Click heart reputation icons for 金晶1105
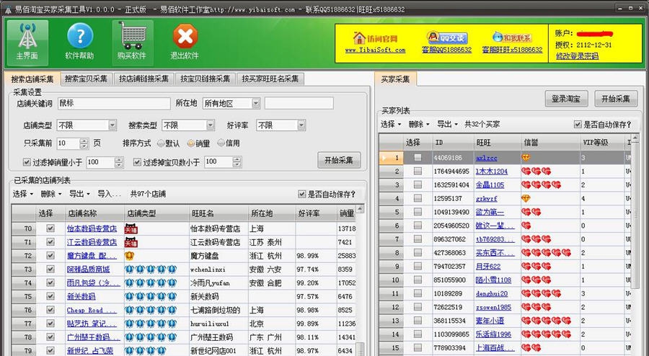This screenshot has width=649, height=356. [x=542, y=184]
